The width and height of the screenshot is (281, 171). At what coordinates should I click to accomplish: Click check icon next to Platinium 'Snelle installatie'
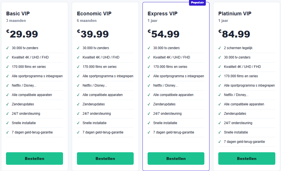pos(219,132)
